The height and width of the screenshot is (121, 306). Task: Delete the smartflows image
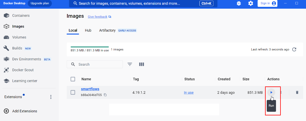coord(297,92)
